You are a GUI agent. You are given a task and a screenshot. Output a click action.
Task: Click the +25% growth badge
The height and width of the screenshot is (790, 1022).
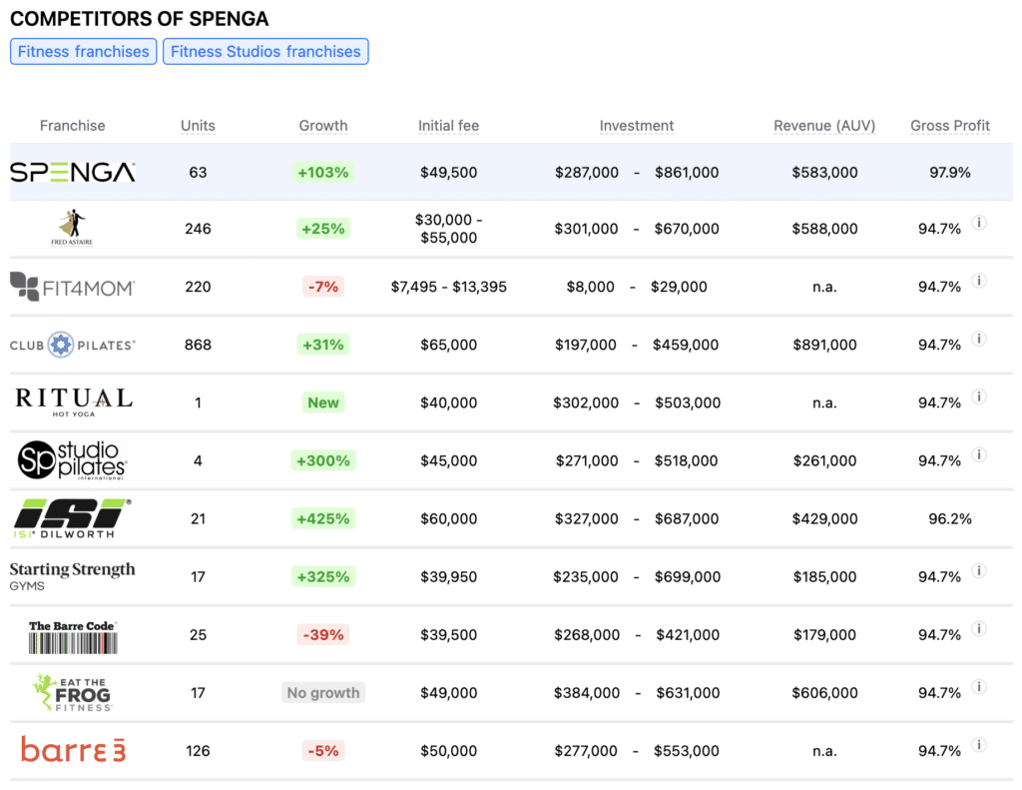[323, 229]
